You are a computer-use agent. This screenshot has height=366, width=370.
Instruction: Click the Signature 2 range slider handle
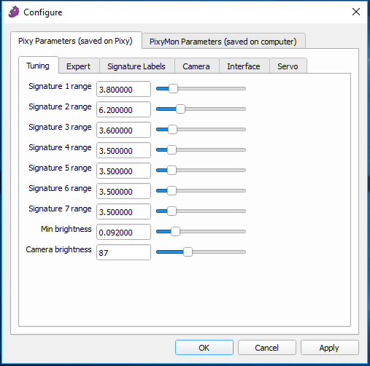[180, 109]
